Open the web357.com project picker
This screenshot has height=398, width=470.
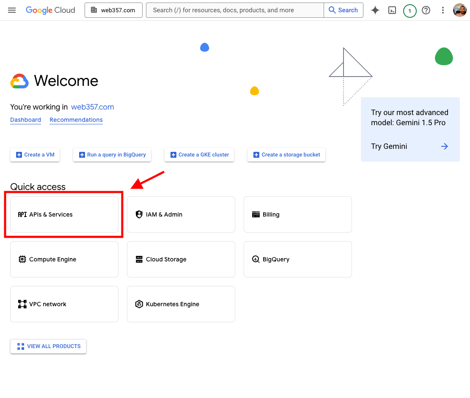(113, 10)
